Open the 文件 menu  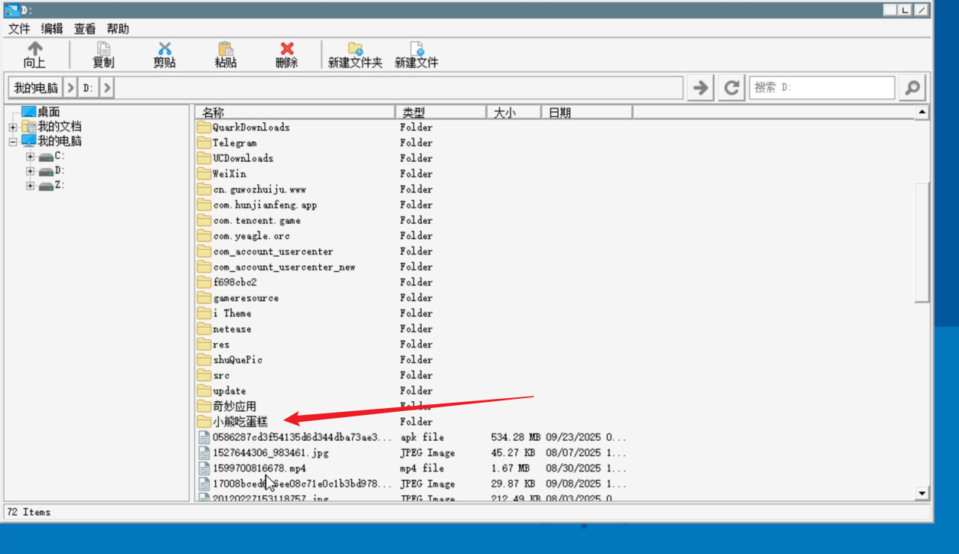pyautogui.click(x=19, y=29)
